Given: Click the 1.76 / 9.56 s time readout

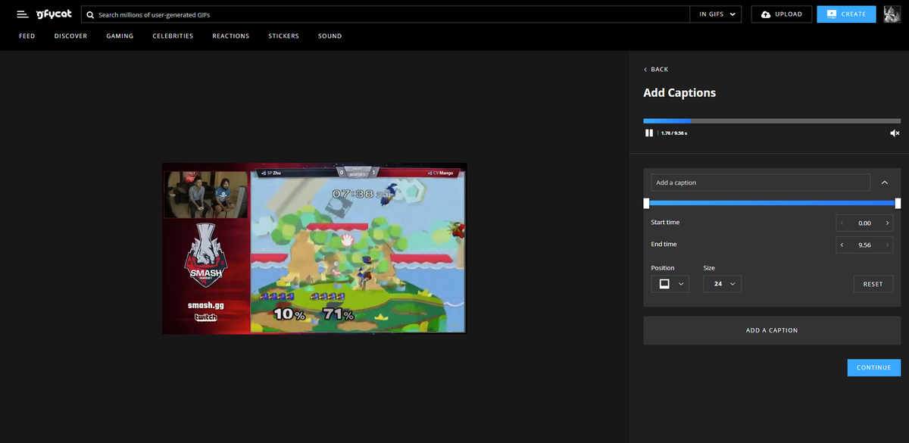Looking at the screenshot, I should click(674, 133).
